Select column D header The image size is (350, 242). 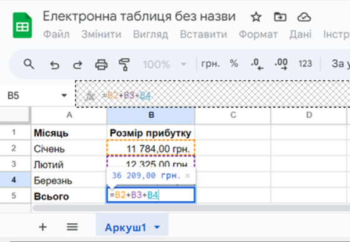[x=309, y=115]
